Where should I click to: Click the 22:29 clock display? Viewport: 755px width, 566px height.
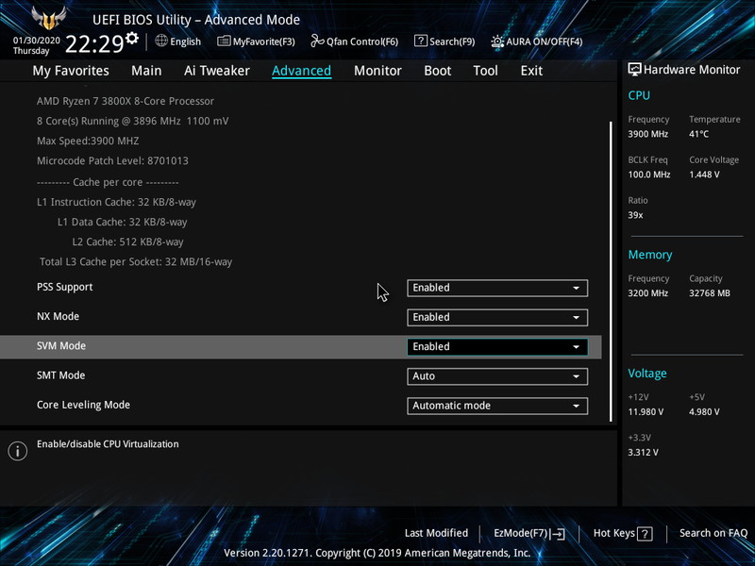[x=94, y=44]
